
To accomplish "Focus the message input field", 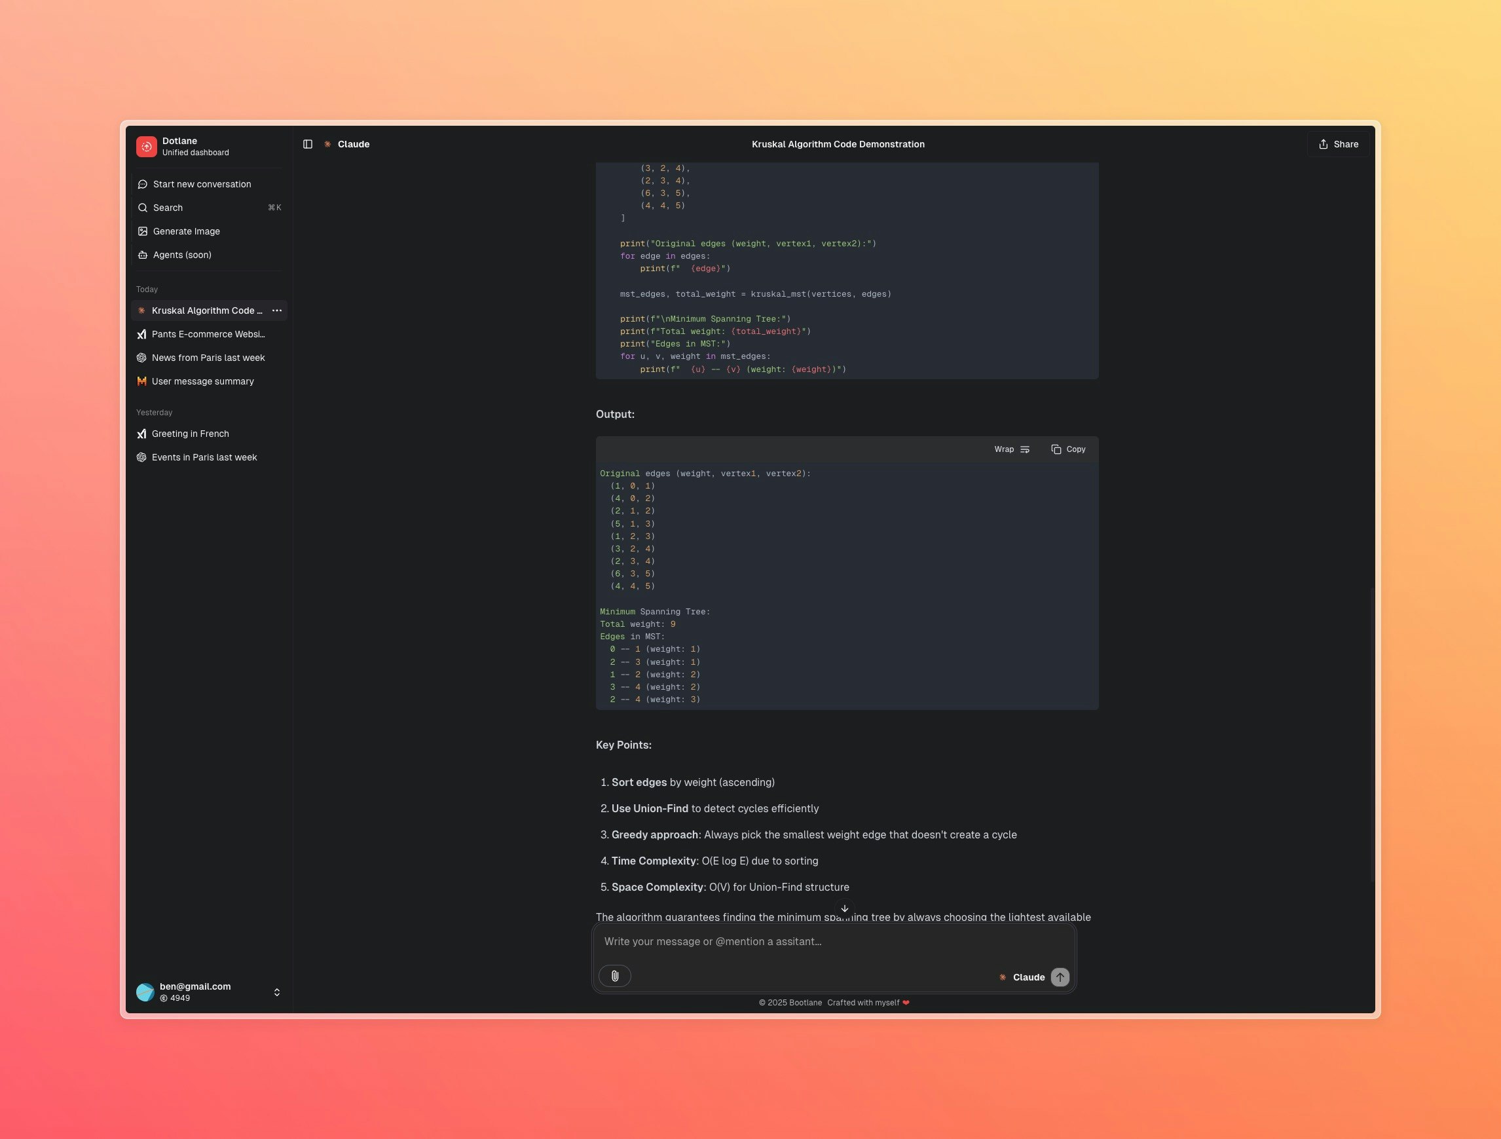I will 834,941.
